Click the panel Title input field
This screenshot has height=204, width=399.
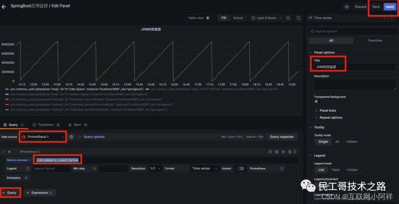pos(356,67)
